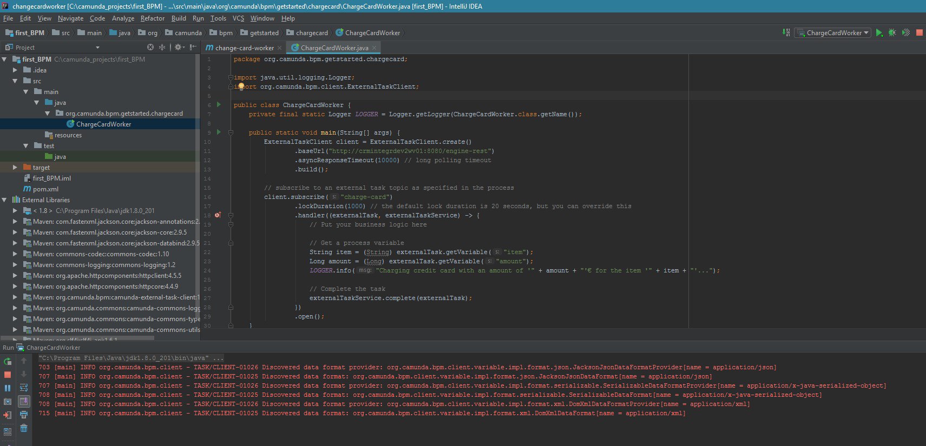
Task: Toggle soft-wrap in the Run console
Action: coord(24,388)
